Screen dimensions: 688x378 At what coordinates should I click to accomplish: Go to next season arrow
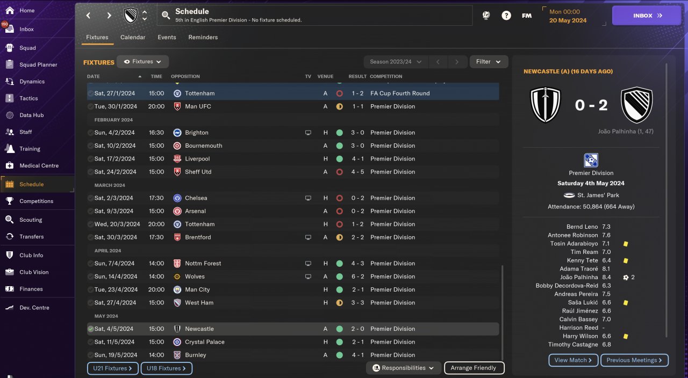click(457, 62)
